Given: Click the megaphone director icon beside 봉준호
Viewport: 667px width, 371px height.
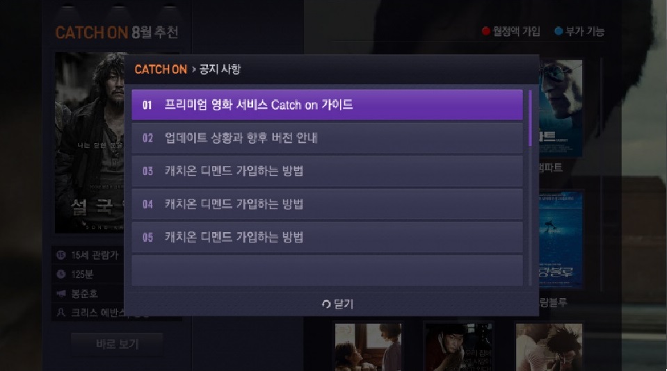Looking at the screenshot, I should [61, 293].
